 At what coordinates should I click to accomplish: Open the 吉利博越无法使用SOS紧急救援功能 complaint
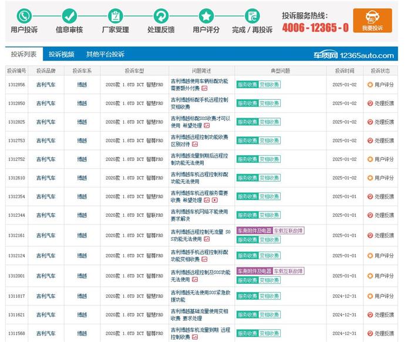pos(201,296)
